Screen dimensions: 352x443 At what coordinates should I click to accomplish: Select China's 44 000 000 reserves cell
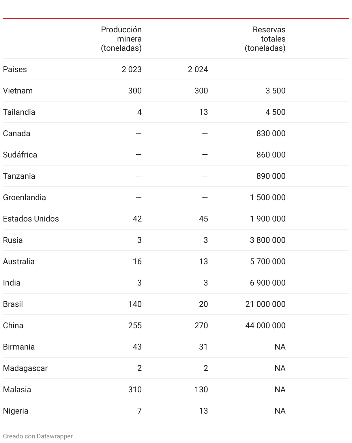pyautogui.click(x=265, y=325)
